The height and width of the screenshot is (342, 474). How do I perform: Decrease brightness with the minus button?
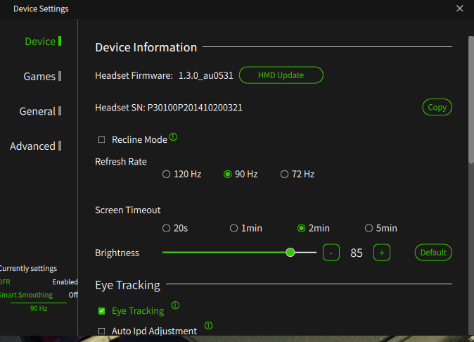click(331, 253)
